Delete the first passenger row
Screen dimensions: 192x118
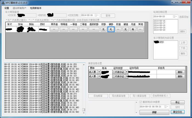coord(180,72)
